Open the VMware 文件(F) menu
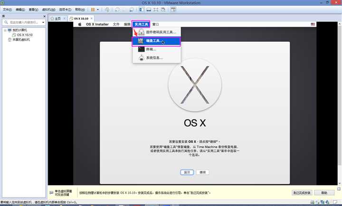 point(7,9)
